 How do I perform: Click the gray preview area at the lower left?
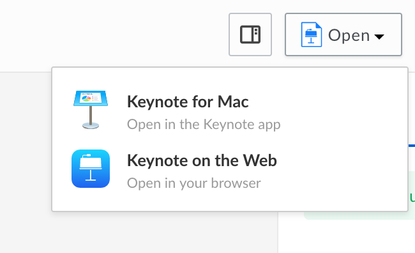click(x=139, y=233)
